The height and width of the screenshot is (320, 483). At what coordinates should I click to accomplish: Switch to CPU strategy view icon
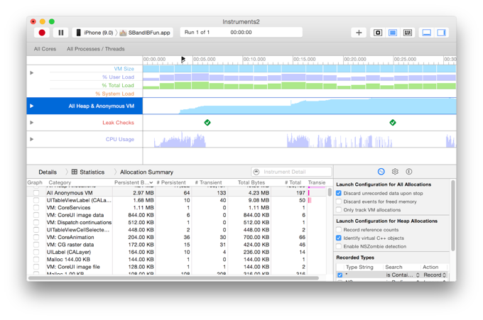378,33
